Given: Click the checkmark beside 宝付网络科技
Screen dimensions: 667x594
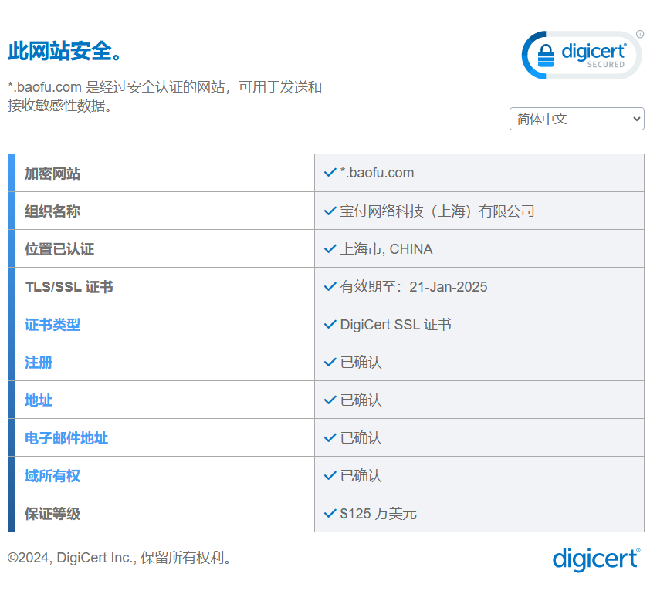Looking at the screenshot, I should (x=330, y=211).
